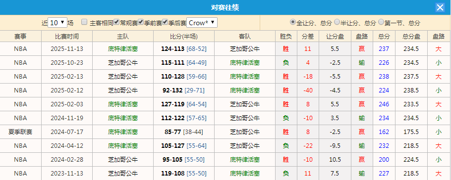Click the total line 224.5 cell

coord(411,160)
